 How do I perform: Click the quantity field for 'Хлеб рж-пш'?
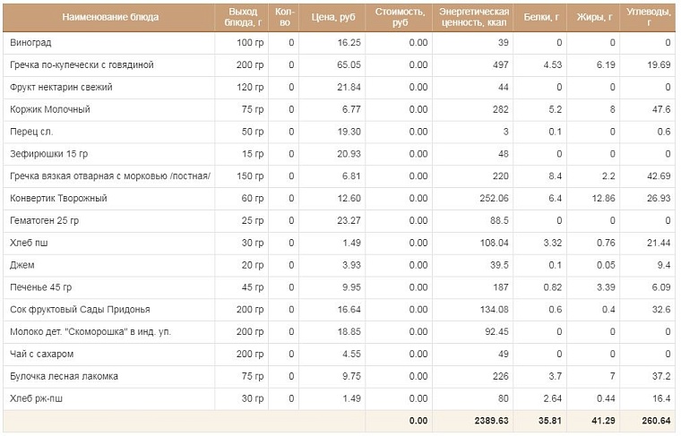pyautogui.click(x=284, y=398)
